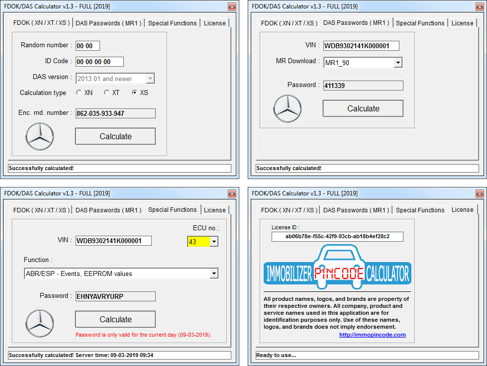
Task: Click the Password field showing EHNYAVRYURP
Action: (x=115, y=296)
